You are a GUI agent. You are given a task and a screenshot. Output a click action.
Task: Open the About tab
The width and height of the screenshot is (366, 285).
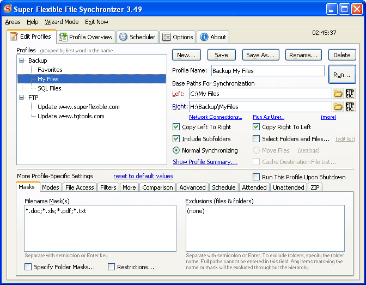tap(213, 37)
